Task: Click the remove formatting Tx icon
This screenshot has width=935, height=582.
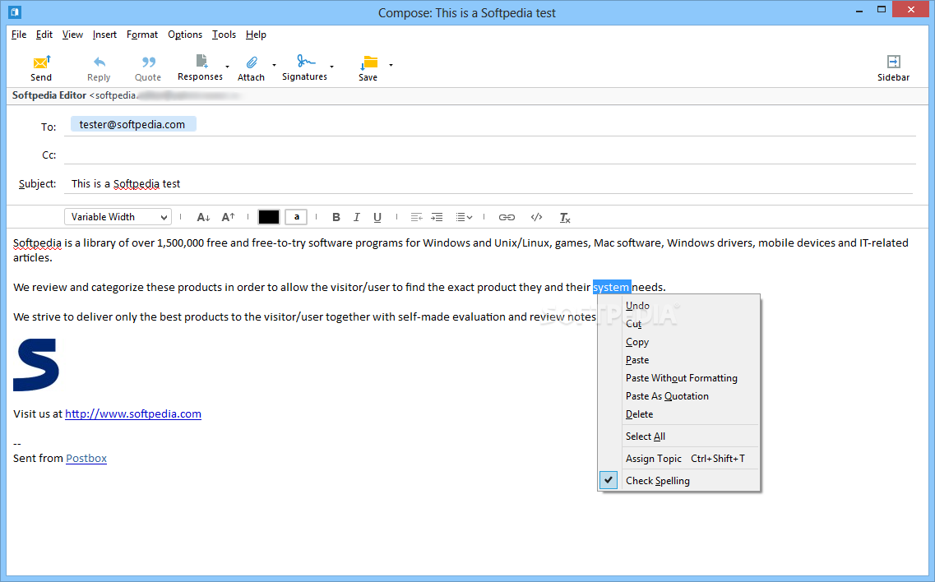Action: [565, 218]
